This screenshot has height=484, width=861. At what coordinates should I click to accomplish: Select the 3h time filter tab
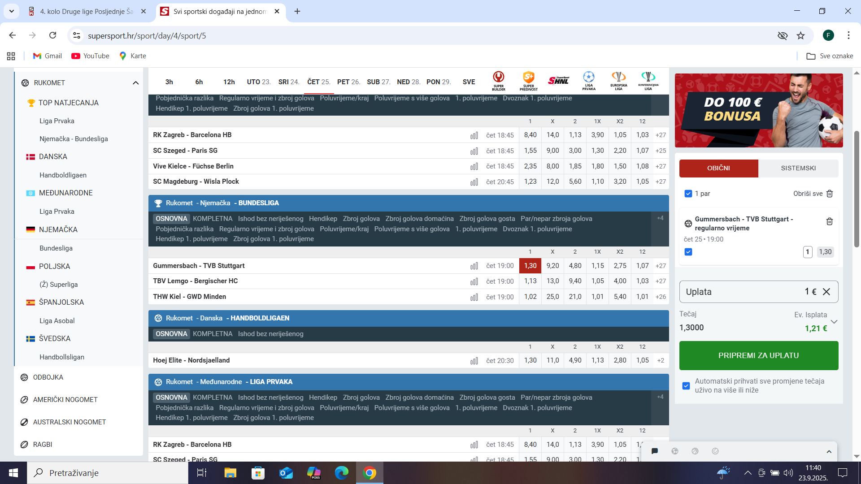tap(169, 82)
